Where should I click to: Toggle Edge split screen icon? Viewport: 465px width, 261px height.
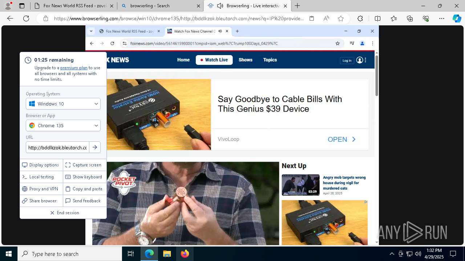pyautogui.click(x=377, y=18)
